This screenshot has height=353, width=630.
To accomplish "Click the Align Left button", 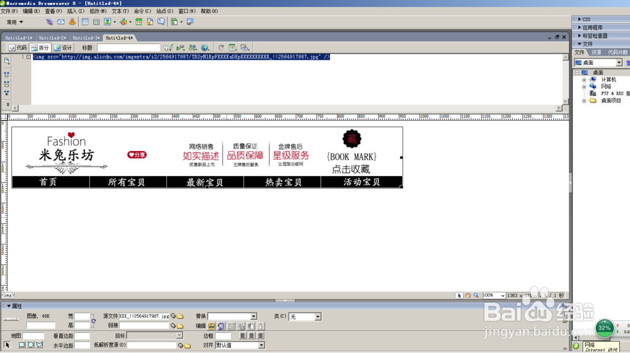I will click(x=243, y=335).
